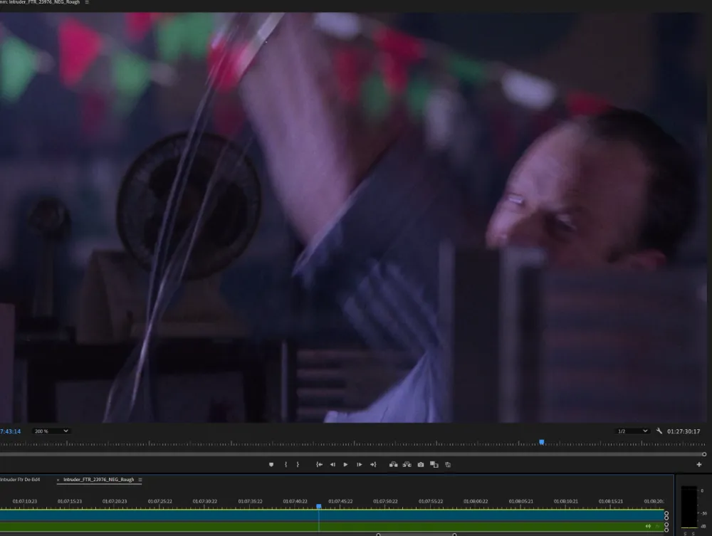This screenshot has width=712, height=536.
Task: Click the Lift icon
Action: pos(393,465)
